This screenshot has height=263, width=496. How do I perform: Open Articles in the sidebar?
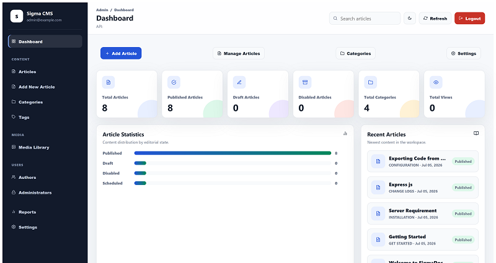(x=45, y=72)
